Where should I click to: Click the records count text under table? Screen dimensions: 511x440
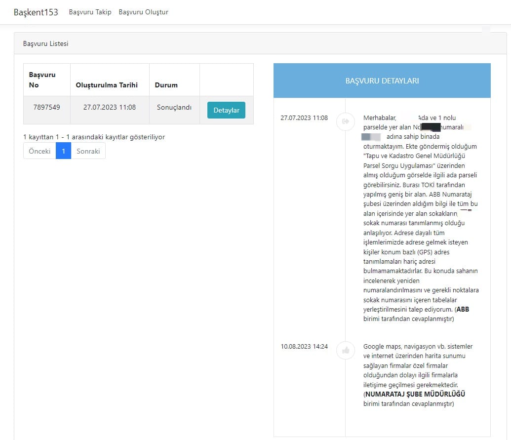pos(94,137)
